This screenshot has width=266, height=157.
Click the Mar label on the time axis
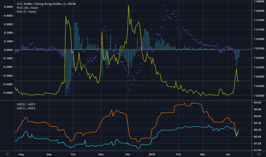(203, 154)
